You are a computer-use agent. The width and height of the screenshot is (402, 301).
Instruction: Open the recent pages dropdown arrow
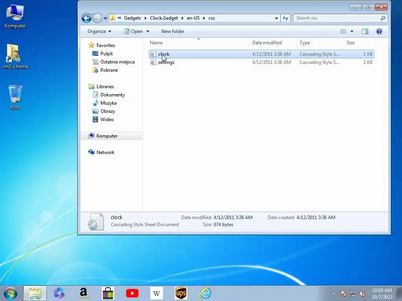(x=105, y=18)
